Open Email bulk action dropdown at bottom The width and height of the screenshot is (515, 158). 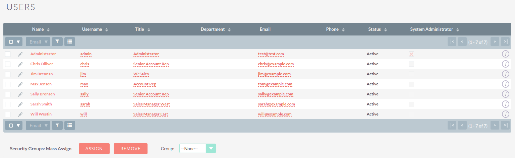[38, 125]
